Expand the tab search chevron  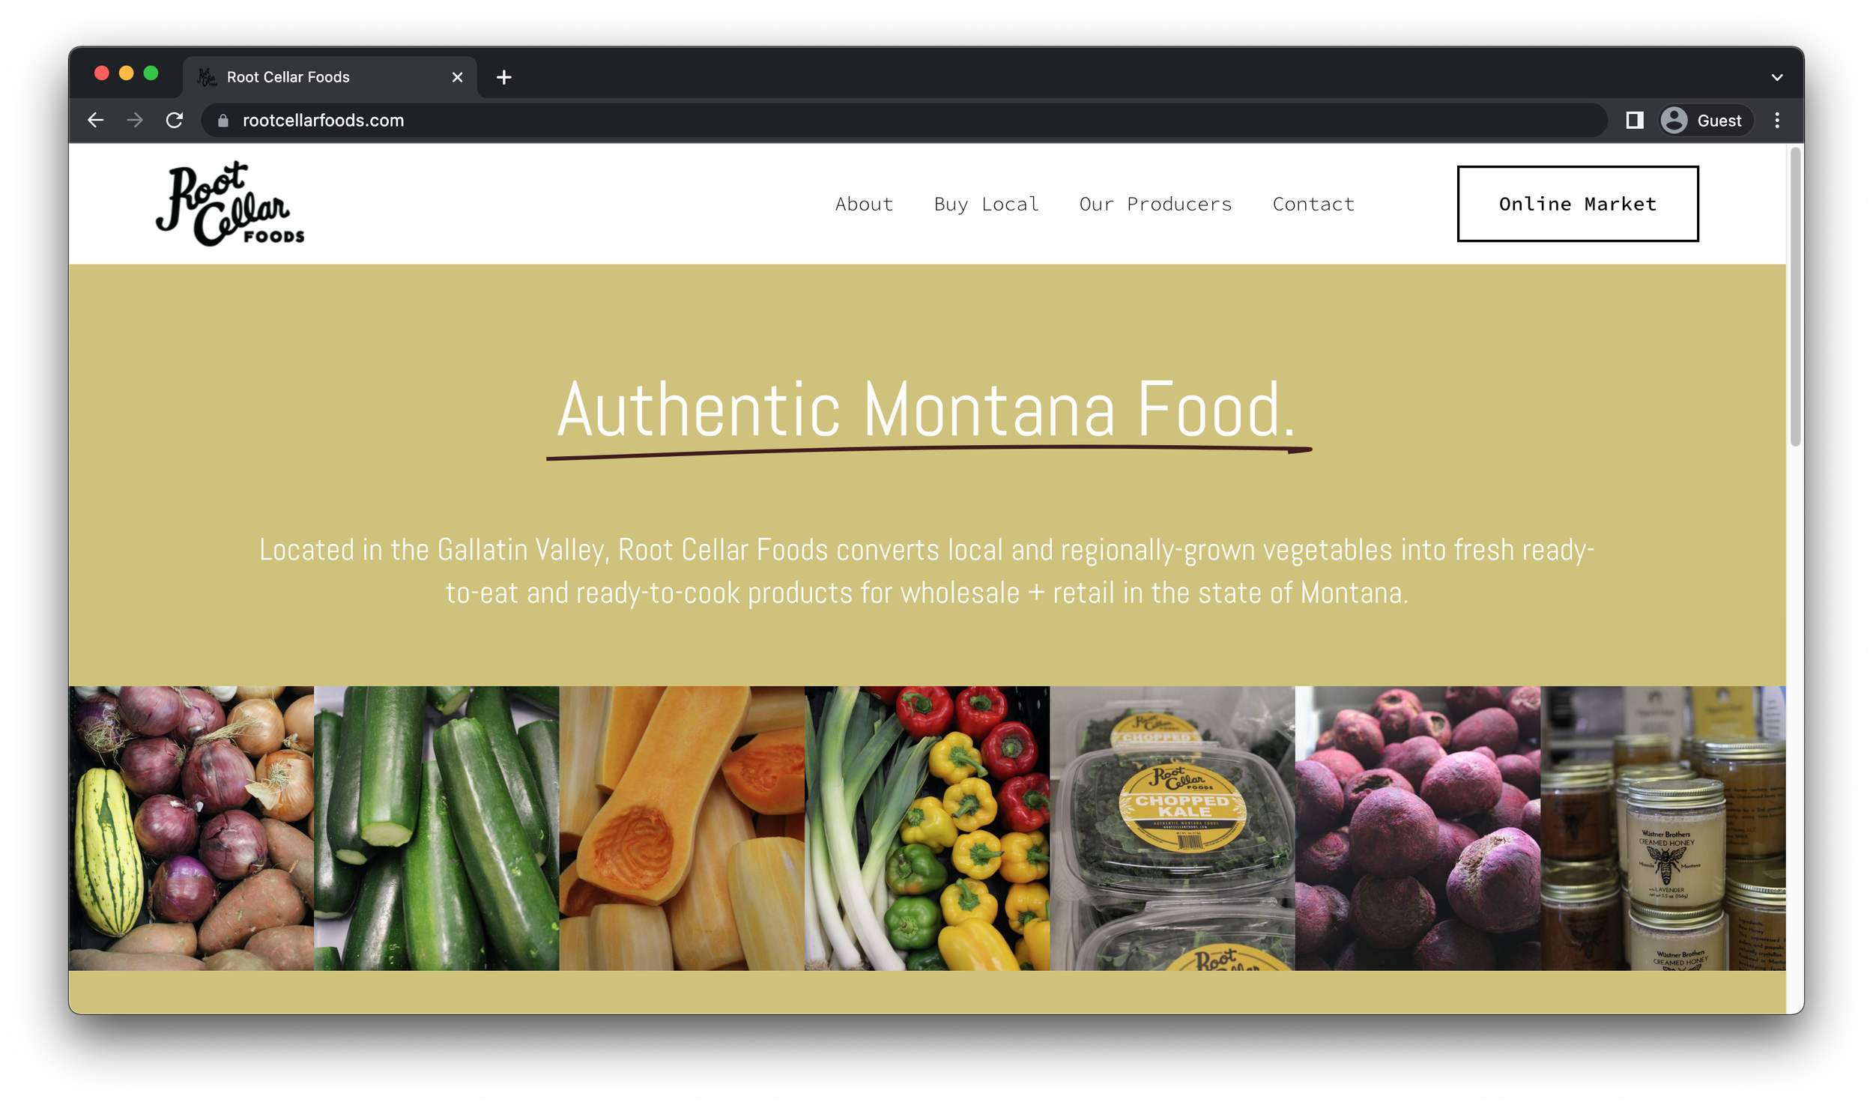pos(1776,77)
